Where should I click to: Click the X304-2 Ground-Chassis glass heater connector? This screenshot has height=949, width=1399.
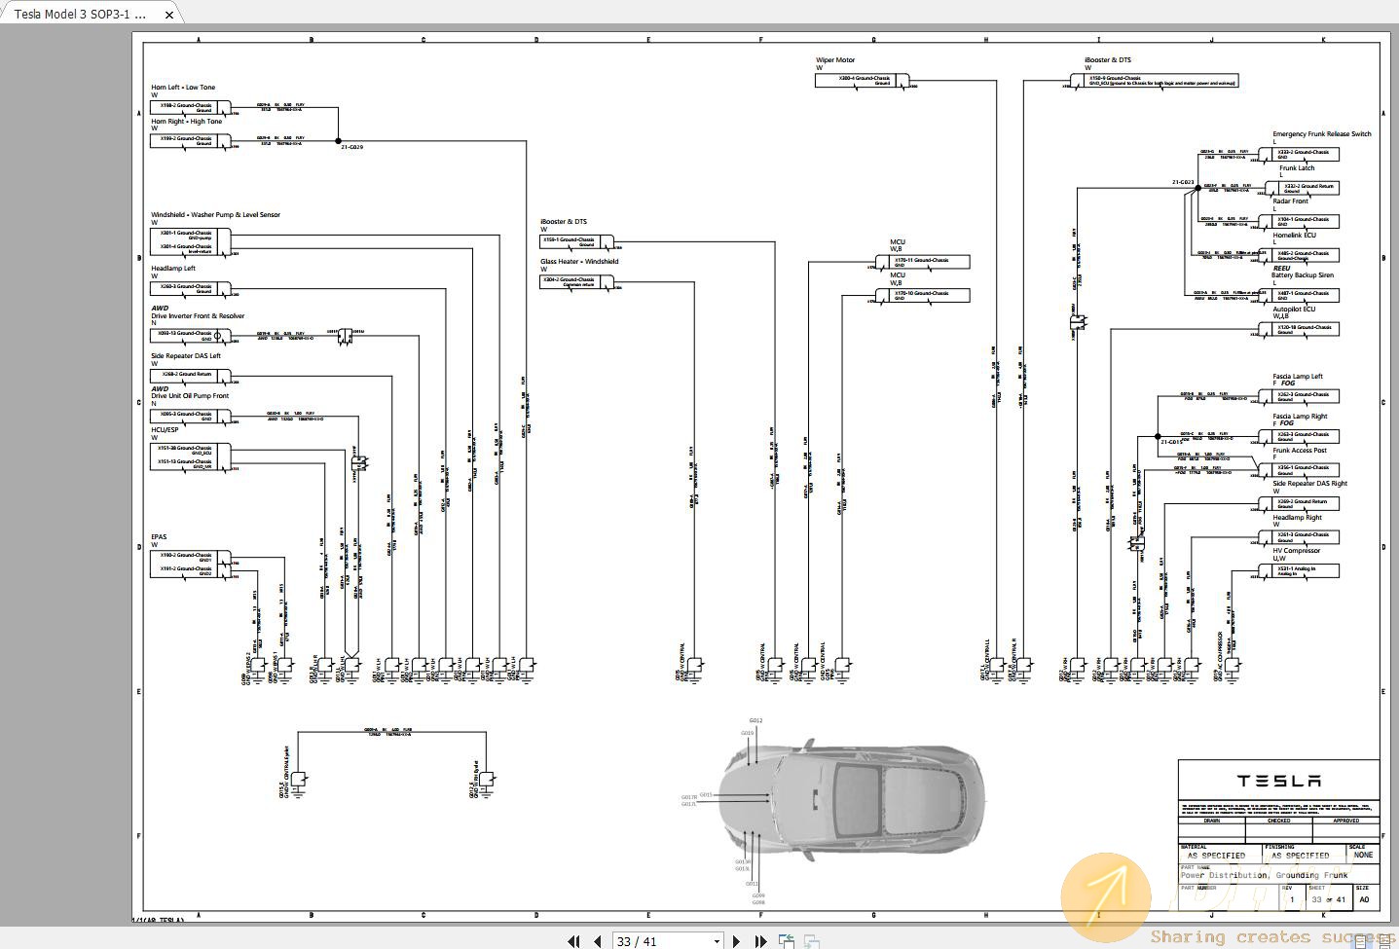click(x=576, y=281)
